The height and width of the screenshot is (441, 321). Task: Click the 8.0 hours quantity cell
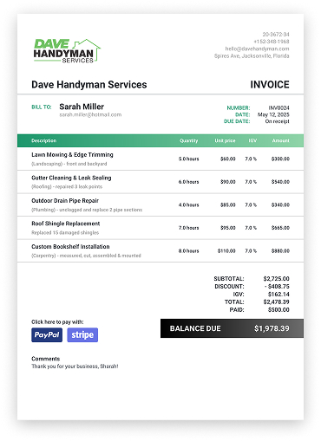pos(188,251)
